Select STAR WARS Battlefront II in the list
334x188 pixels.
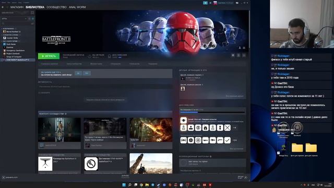(17, 60)
